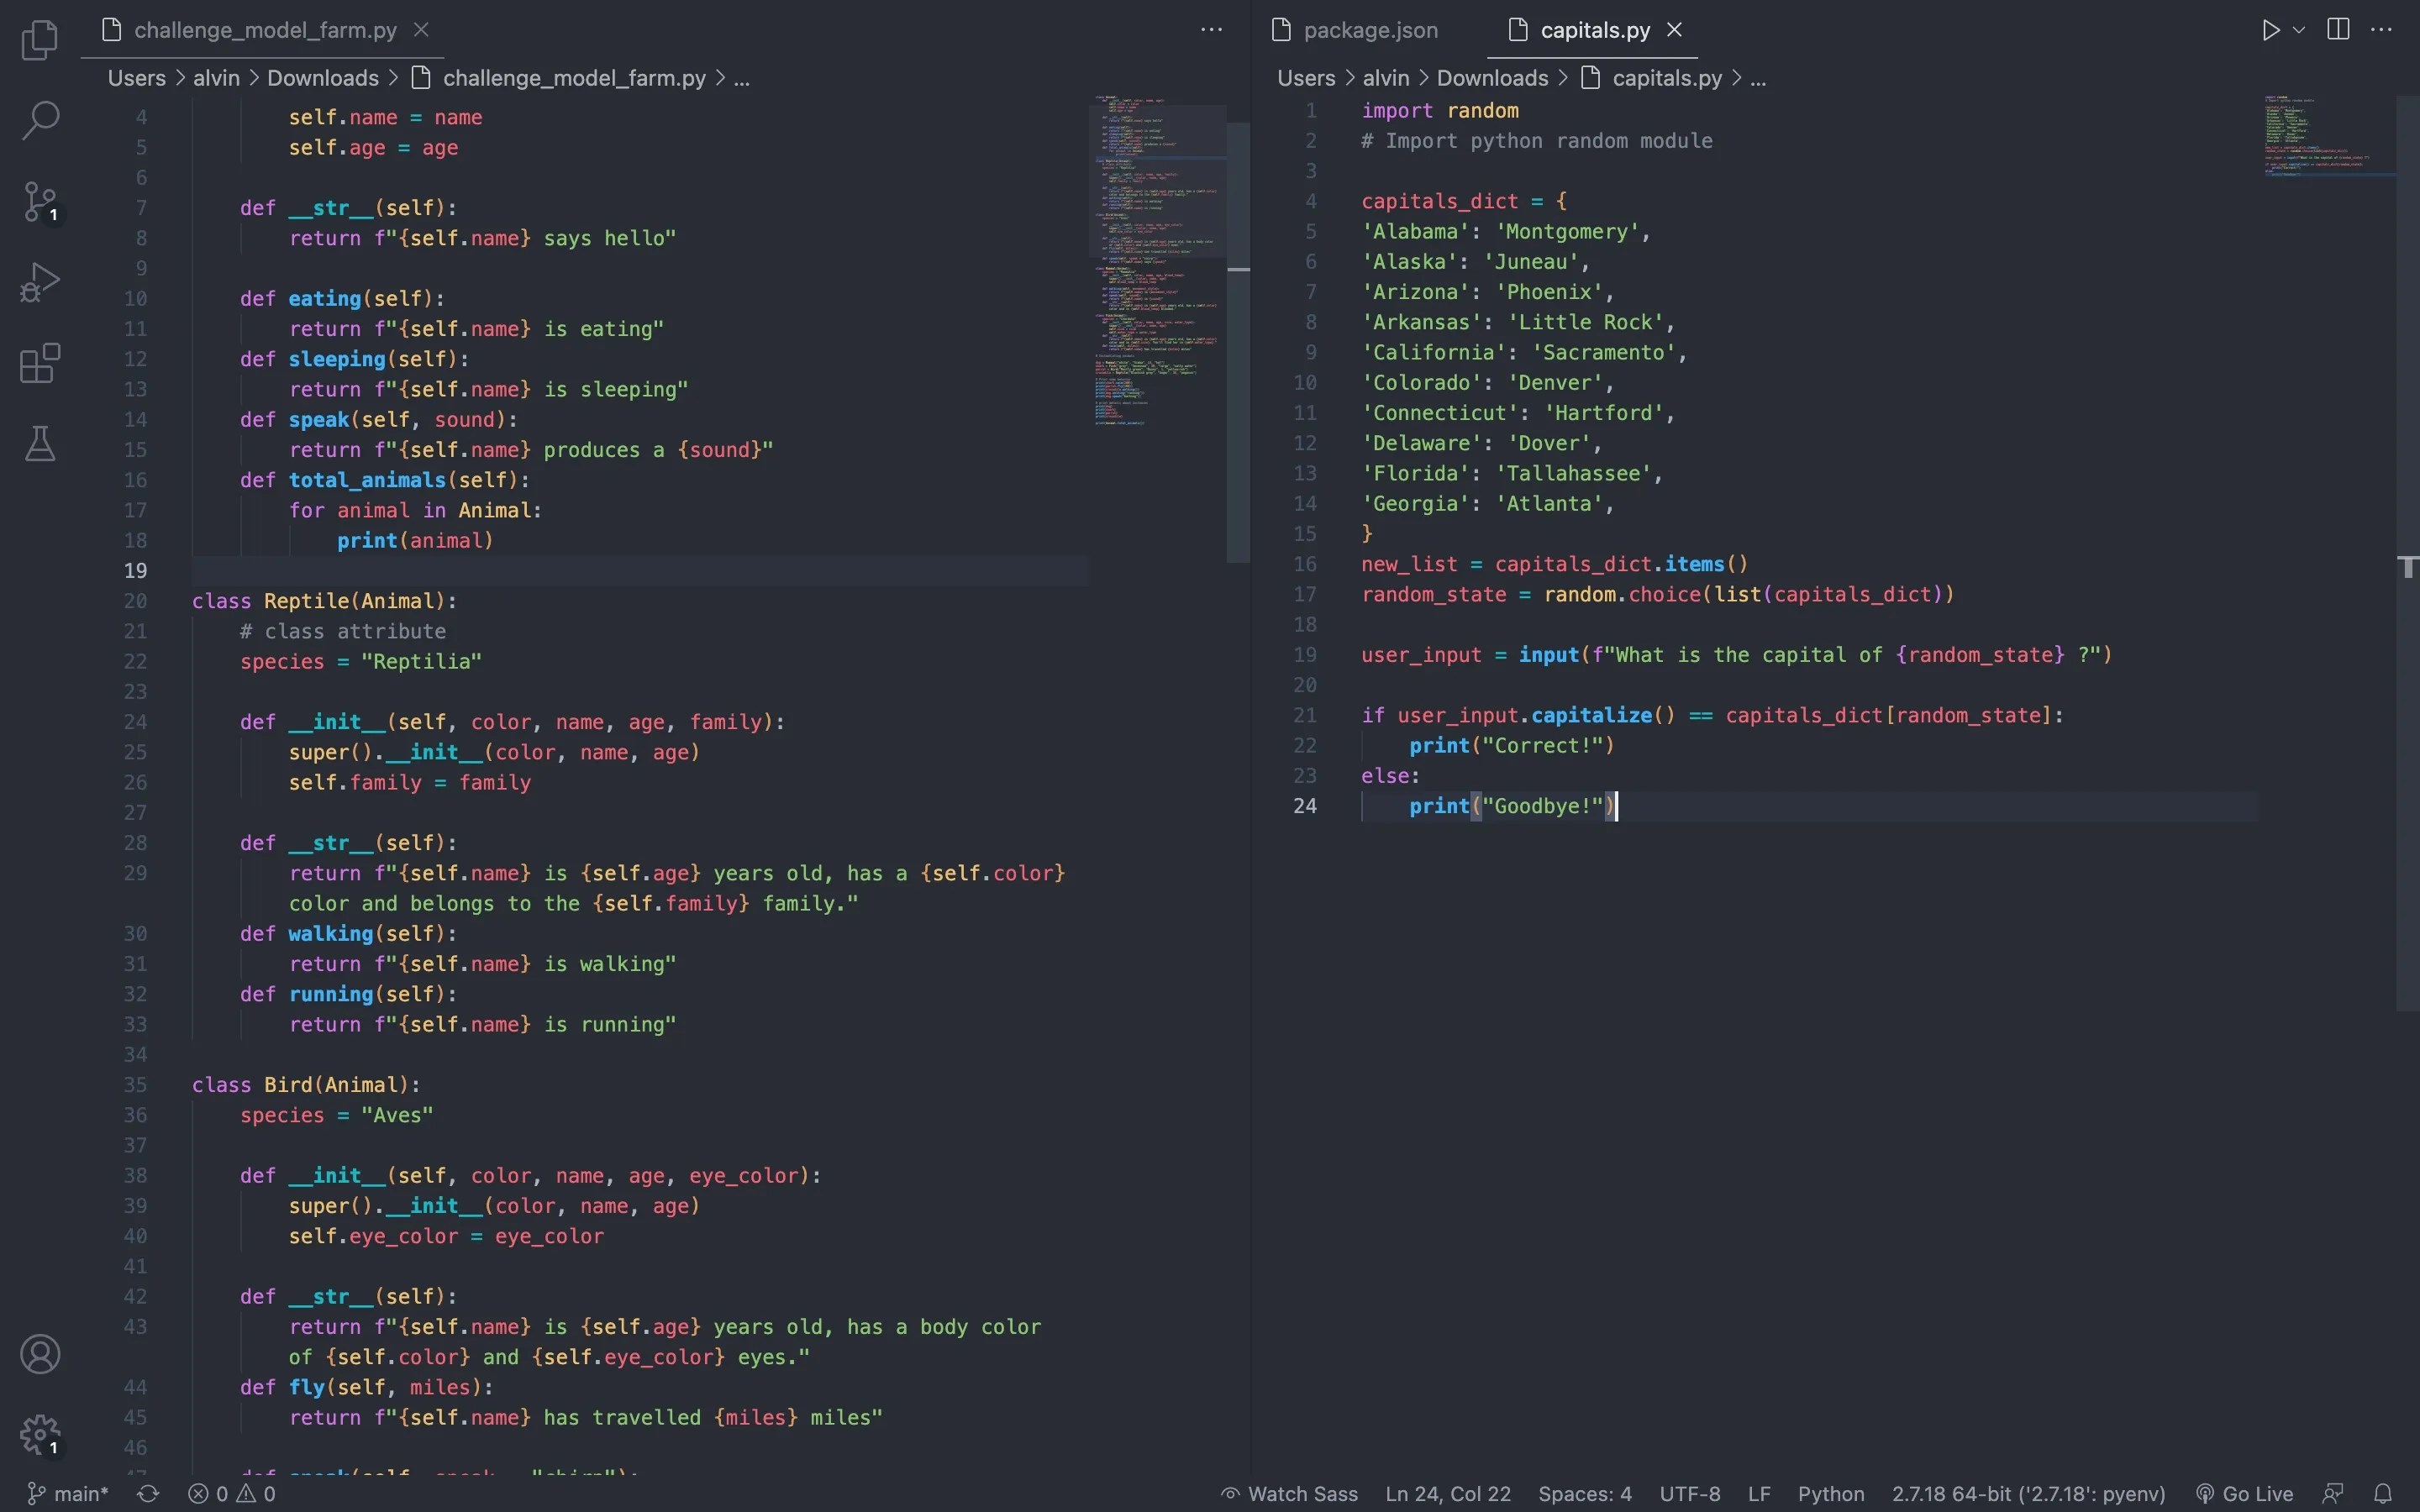Open Run and Debug view
The width and height of the screenshot is (2420, 1512).
click(40, 283)
